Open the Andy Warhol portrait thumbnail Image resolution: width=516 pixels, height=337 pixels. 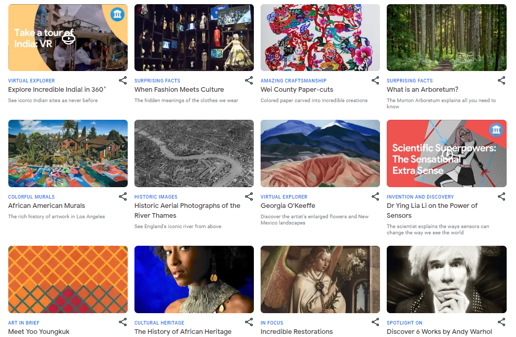pyautogui.click(x=446, y=279)
